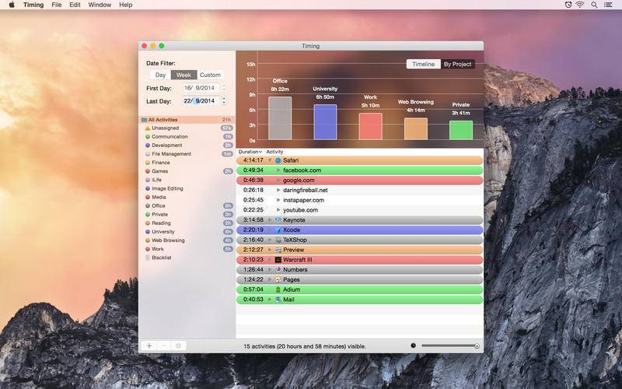Open the Timing application menu
This screenshot has height=389, width=622.
(x=33, y=5)
